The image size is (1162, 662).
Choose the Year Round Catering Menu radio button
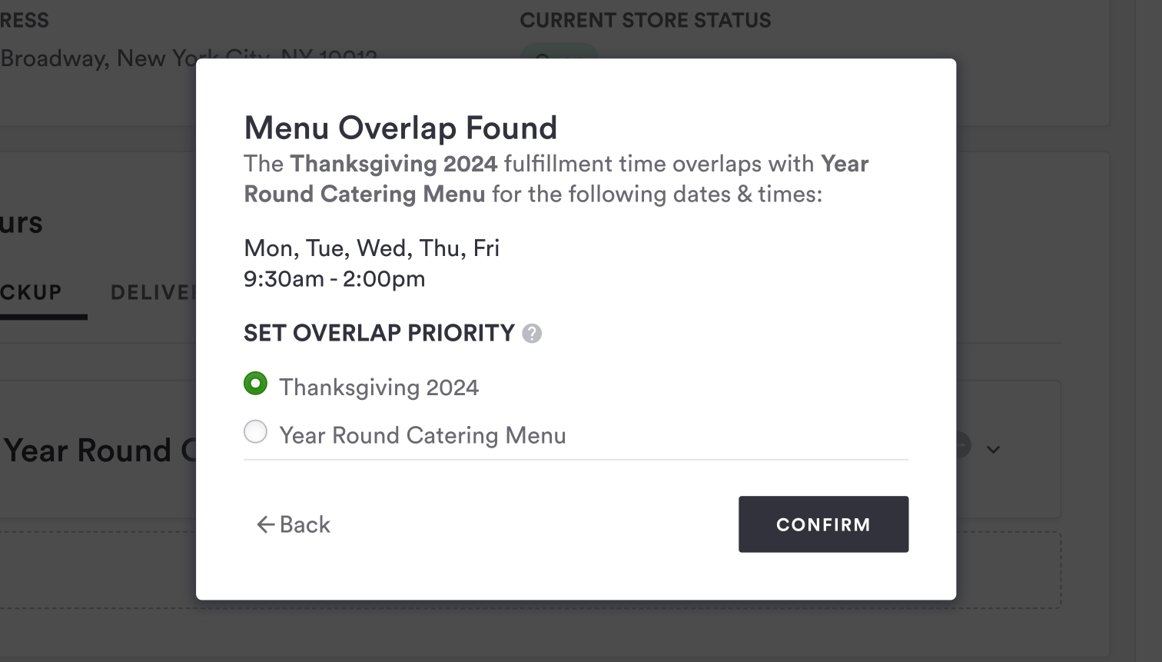255,432
